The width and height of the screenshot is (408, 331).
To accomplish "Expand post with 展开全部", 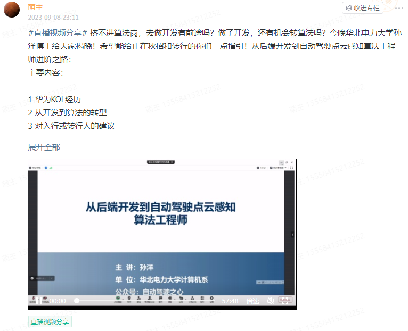I will click(44, 147).
